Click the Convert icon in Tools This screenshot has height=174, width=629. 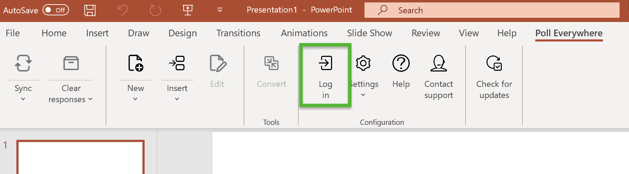(x=271, y=63)
